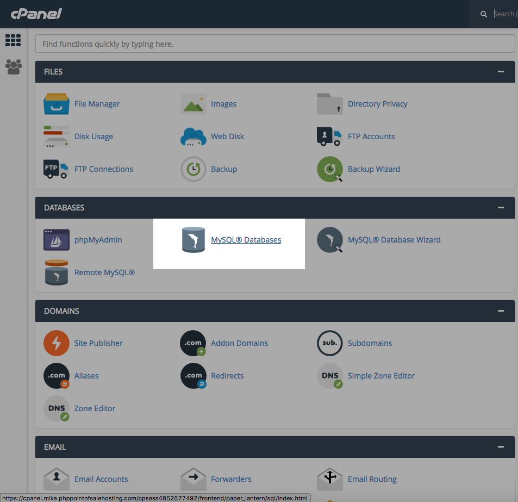Collapse the Email section
Viewport: 518px width, 502px height.
tap(500, 447)
